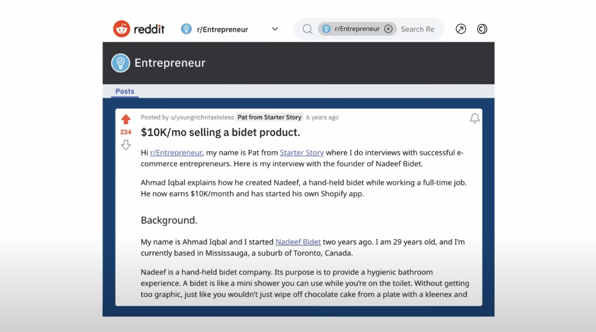Screen dimensions: 596x332
Task: Downvote the $10K/mo bidet post
Action: tap(126, 145)
